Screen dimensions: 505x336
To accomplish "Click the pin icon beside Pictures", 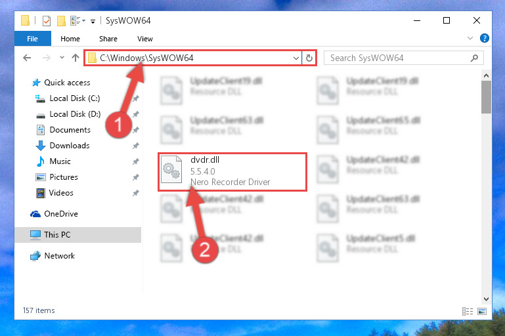I will click(x=136, y=177).
